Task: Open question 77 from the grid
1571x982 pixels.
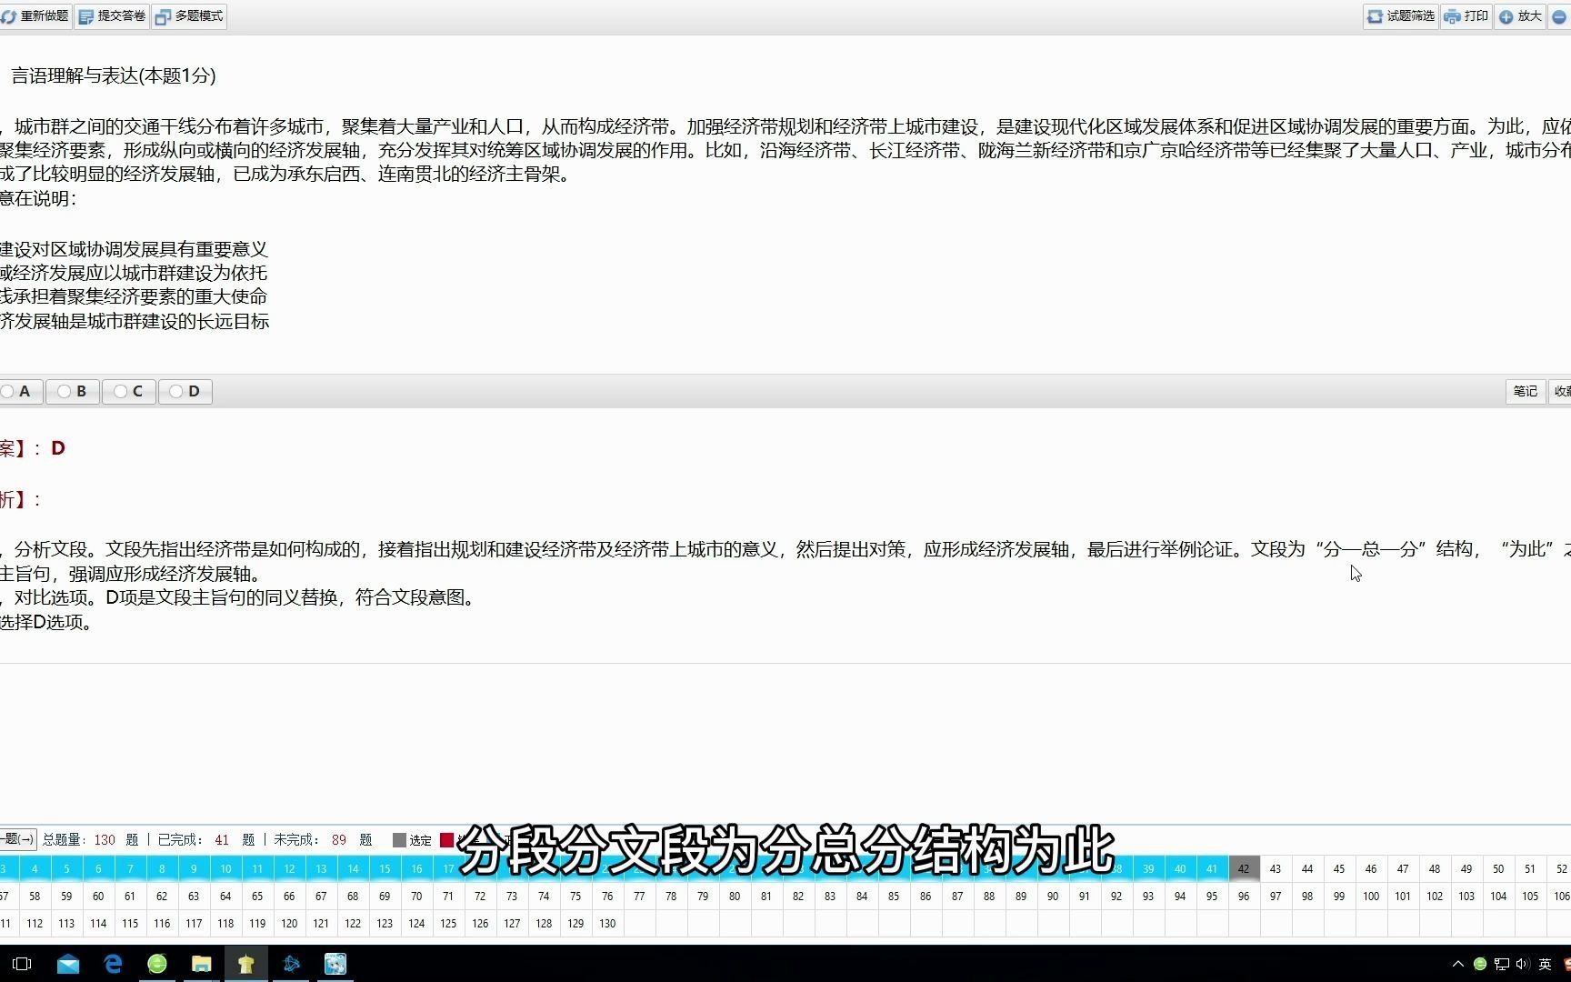Action: 639,896
